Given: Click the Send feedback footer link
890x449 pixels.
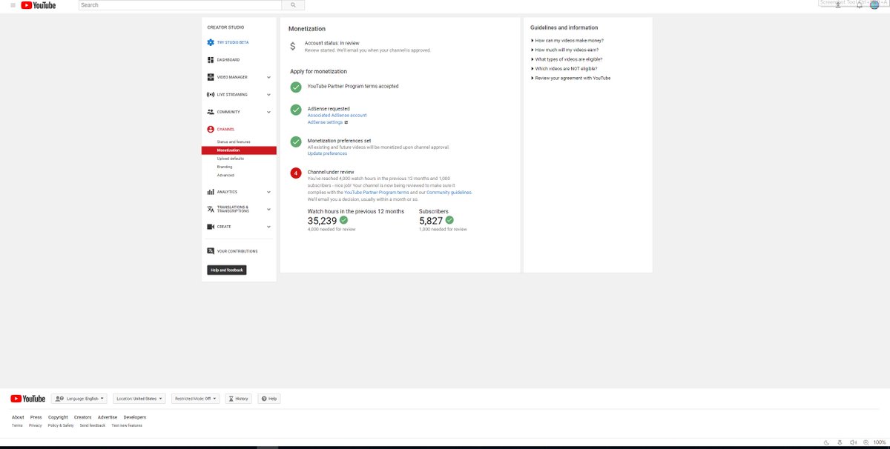Looking at the screenshot, I should coord(93,425).
